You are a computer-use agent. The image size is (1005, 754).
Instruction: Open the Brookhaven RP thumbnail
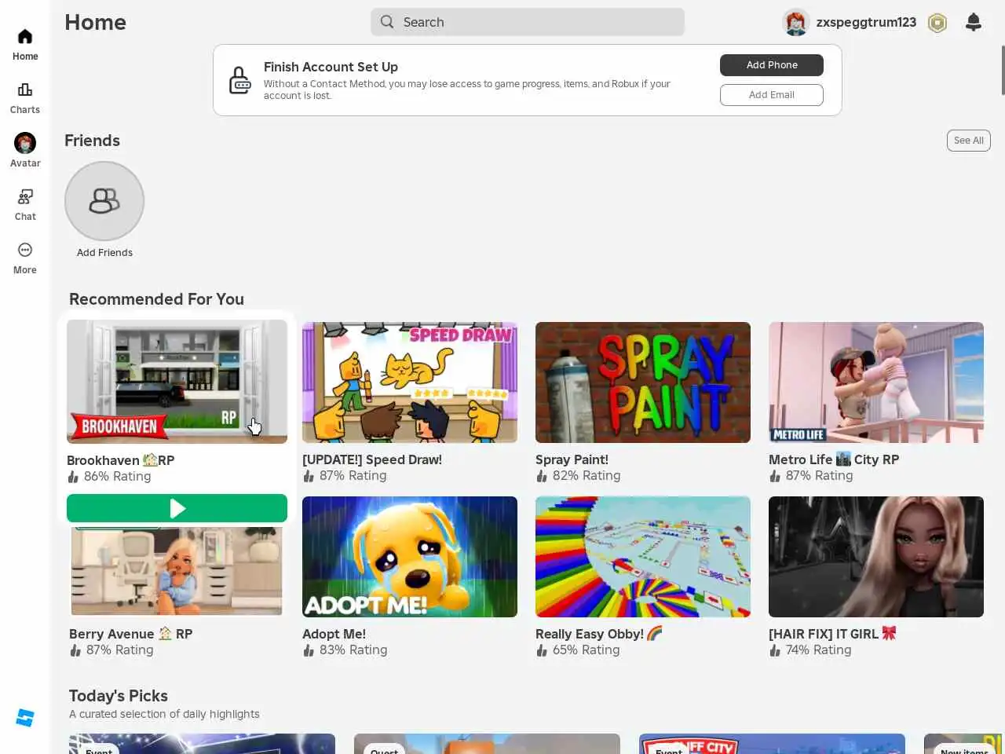coord(177,382)
